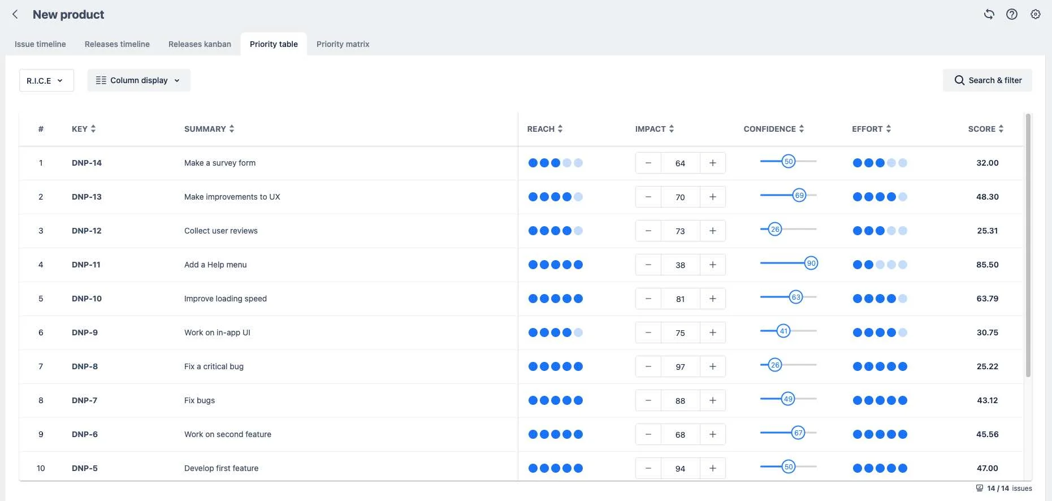Decrease impact for Improve loading speed
This screenshot has height=501, width=1052.
click(648, 299)
